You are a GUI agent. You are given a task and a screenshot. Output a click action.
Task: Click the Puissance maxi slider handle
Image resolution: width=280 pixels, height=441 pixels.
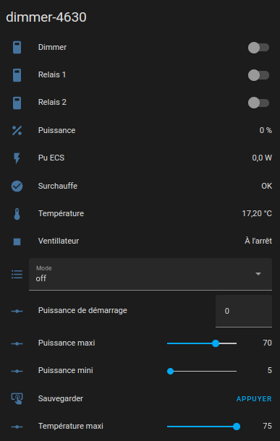(x=216, y=343)
